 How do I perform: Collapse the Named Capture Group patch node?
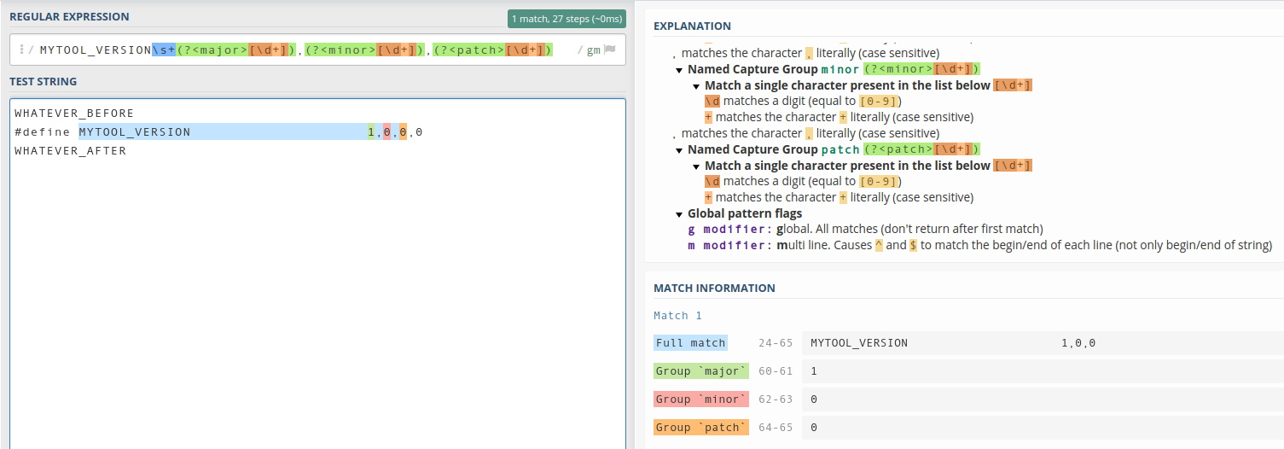(679, 149)
